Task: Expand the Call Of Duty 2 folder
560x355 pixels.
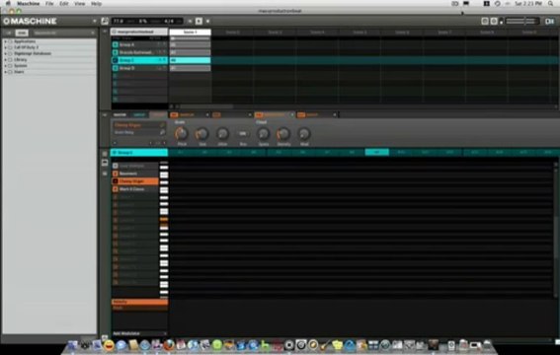Action: [x=5, y=47]
